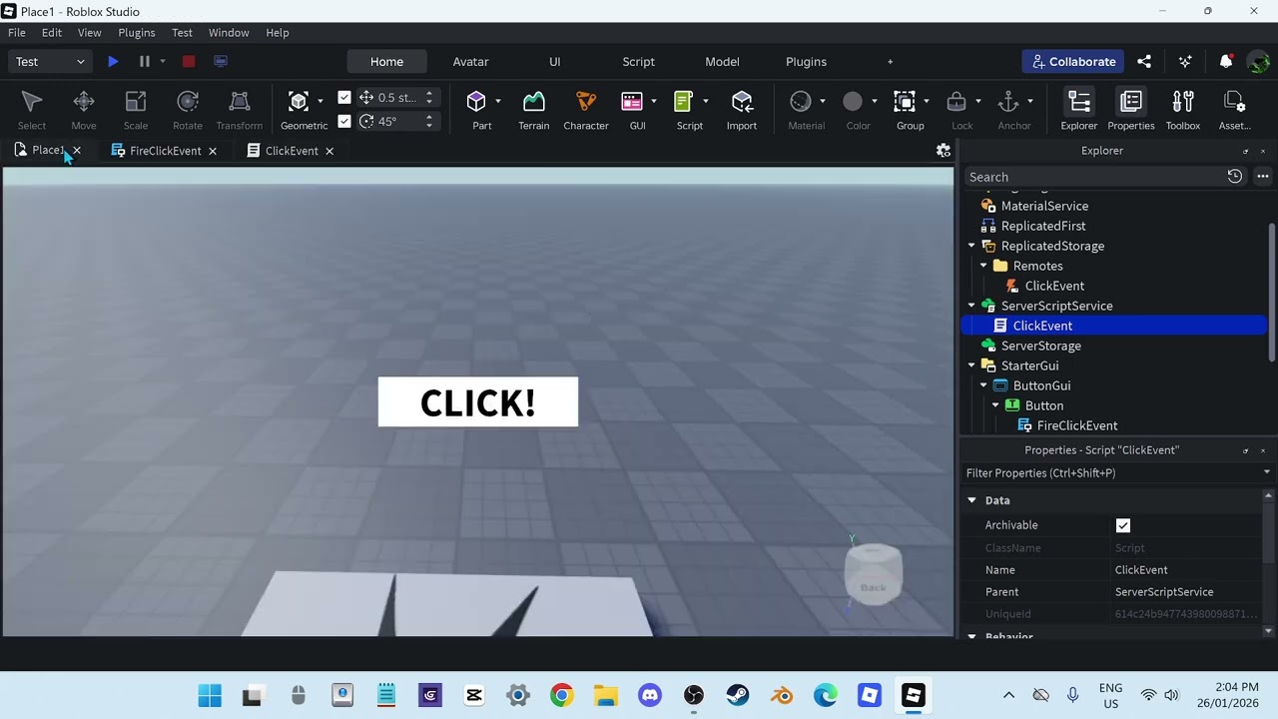Open the Asset Manager
The image size is (1278, 719).
click(x=1235, y=110)
